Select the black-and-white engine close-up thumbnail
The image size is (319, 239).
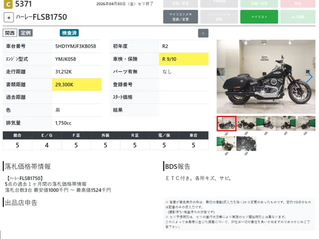pyautogui.click(x=246, y=144)
